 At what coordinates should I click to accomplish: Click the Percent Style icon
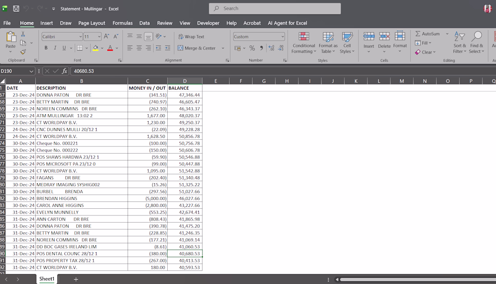(x=252, y=48)
